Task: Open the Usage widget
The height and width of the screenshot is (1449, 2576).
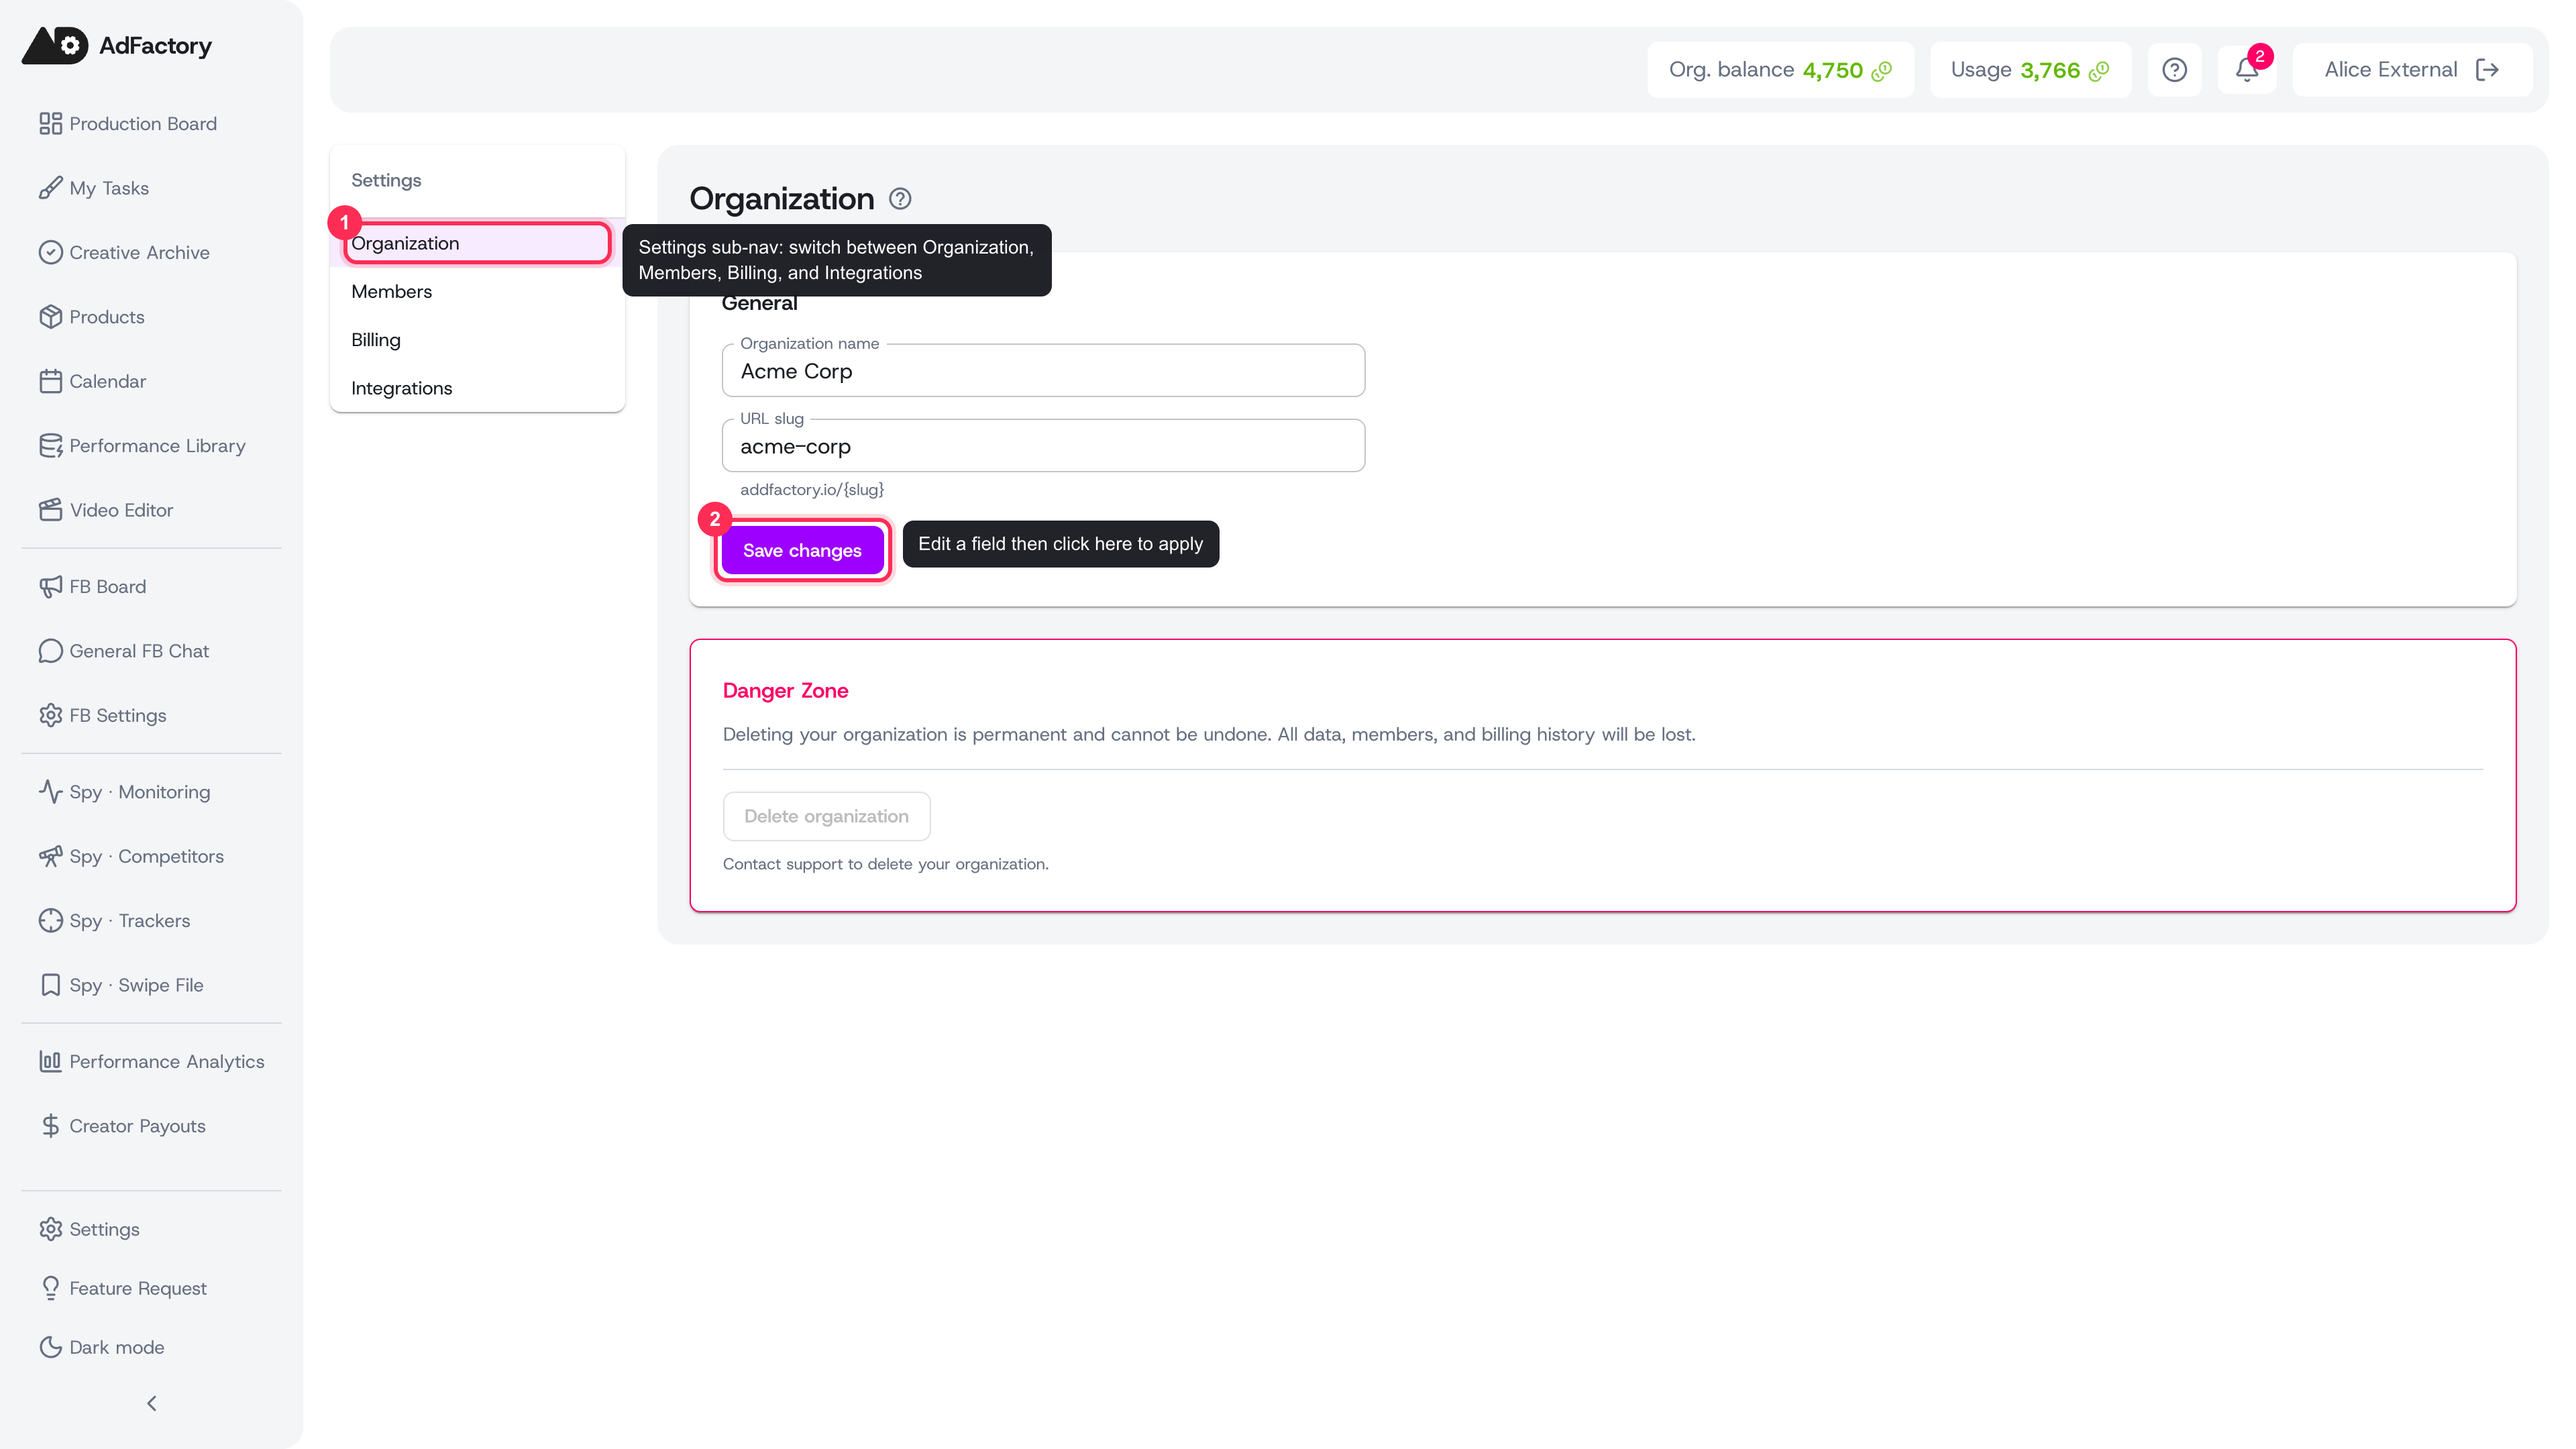Action: (x=2030, y=70)
